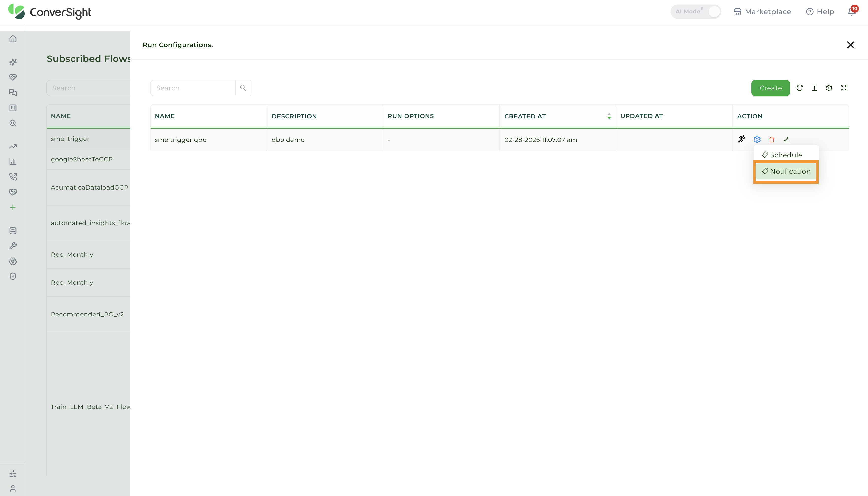
Task: Click the ConverSight logo
Action: [50, 12]
